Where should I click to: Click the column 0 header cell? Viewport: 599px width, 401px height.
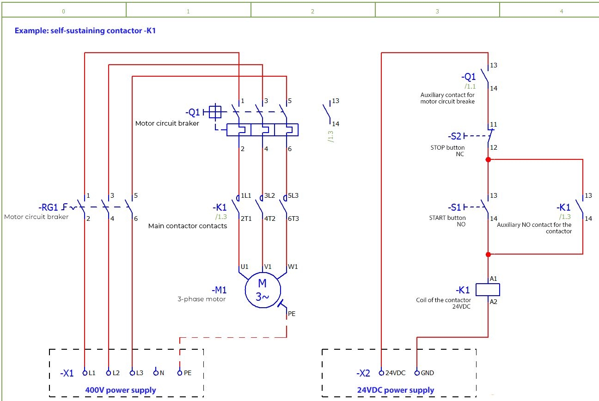[x=63, y=11]
